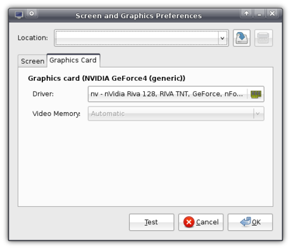Click the red X icon on Cancel

[x=189, y=222]
